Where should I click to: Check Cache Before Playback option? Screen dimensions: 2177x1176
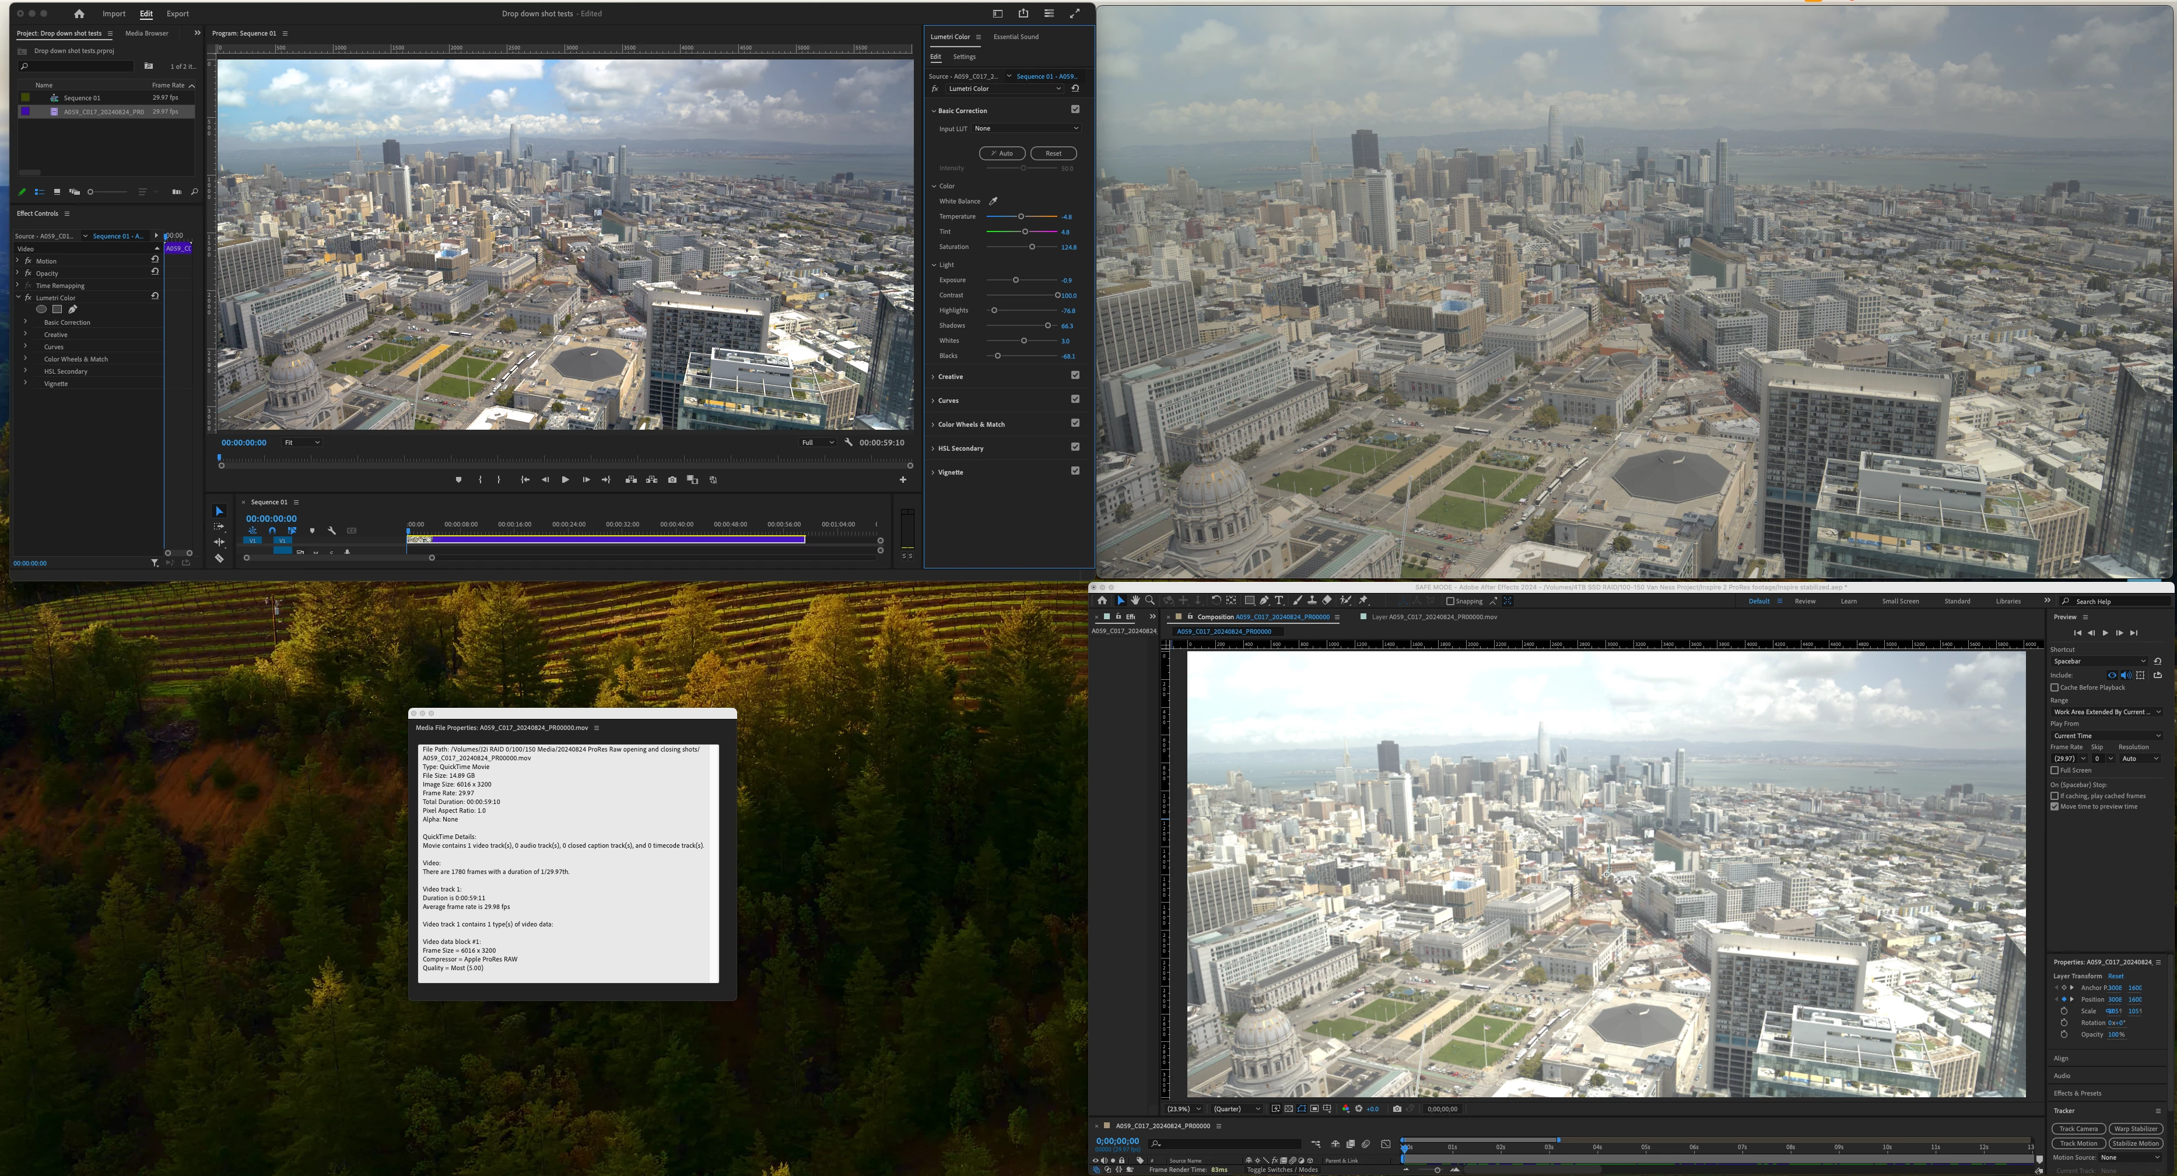tap(2055, 687)
